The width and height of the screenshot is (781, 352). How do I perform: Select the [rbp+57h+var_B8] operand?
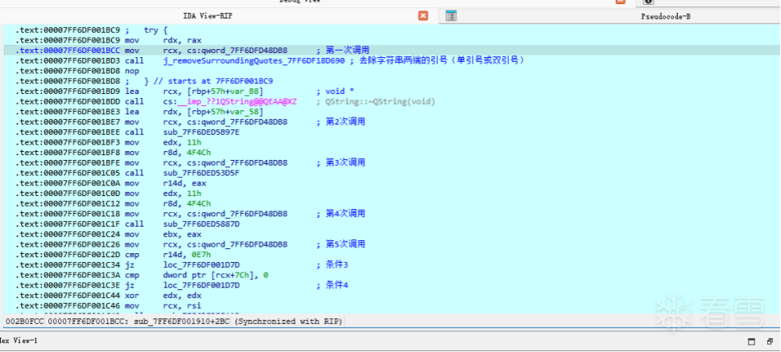pyautogui.click(x=225, y=92)
